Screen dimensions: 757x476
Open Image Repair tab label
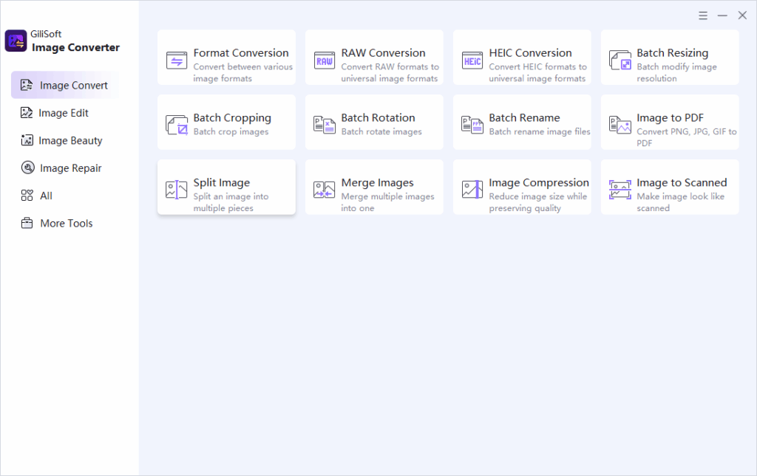70,168
